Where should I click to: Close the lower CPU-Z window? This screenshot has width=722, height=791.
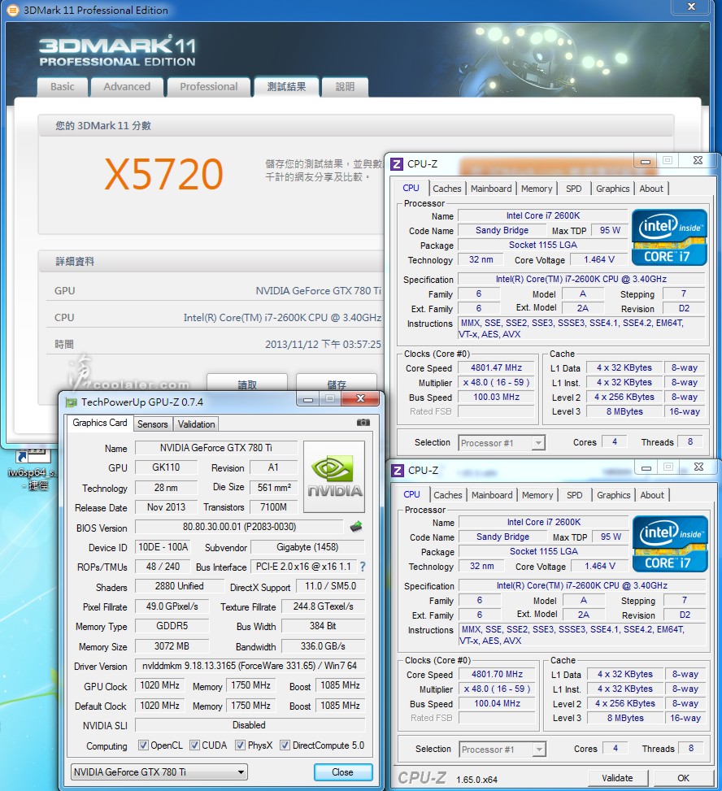coord(698,467)
